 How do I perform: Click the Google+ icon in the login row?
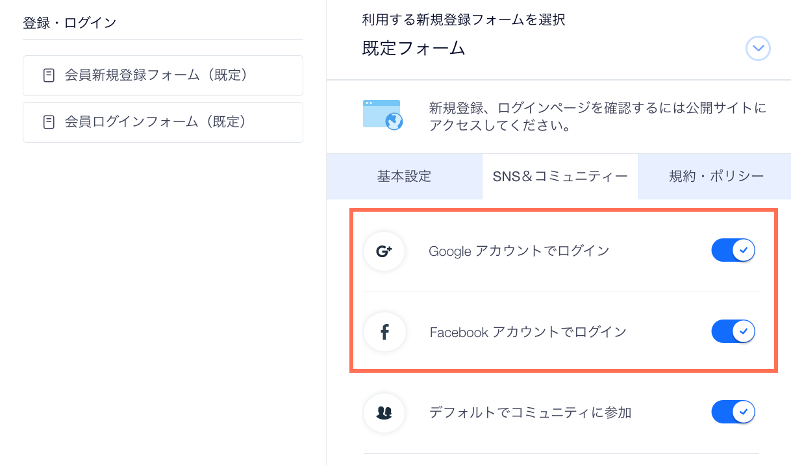point(384,251)
